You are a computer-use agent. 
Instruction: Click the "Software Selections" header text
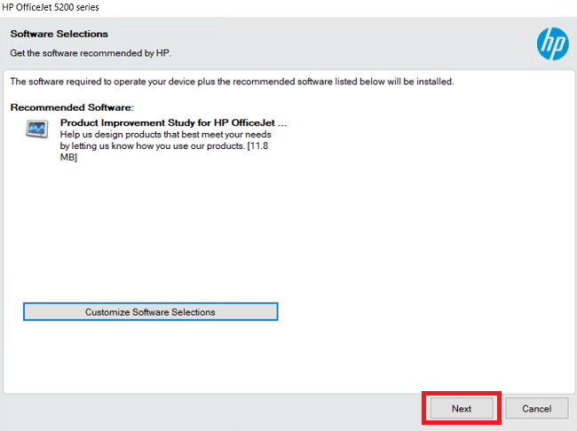(59, 34)
